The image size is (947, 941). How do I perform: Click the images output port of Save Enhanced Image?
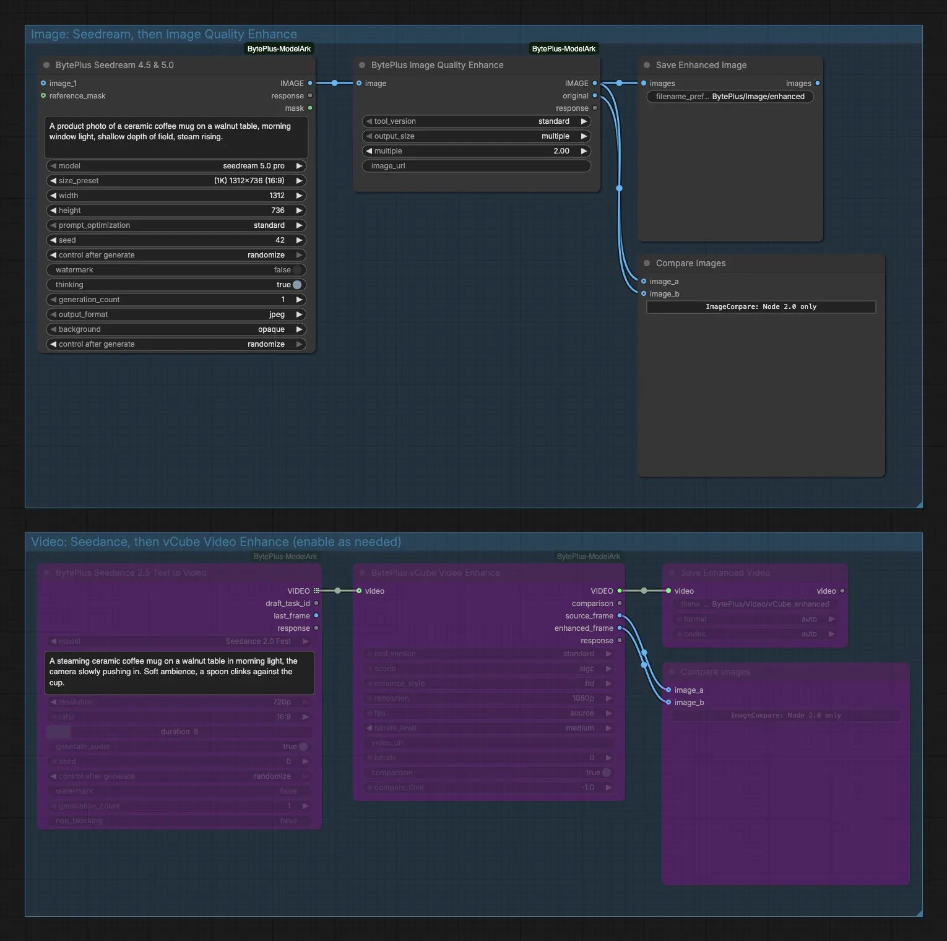[818, 83]
